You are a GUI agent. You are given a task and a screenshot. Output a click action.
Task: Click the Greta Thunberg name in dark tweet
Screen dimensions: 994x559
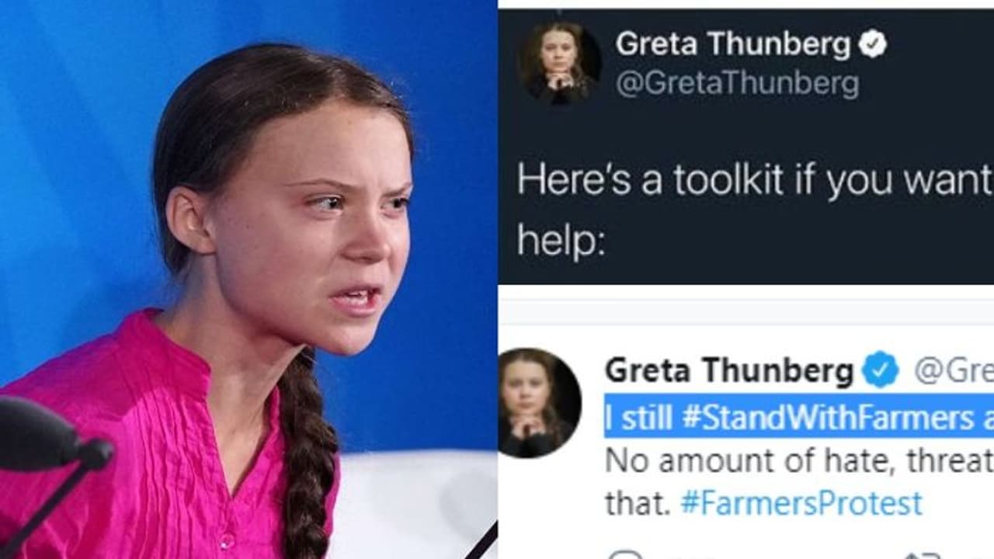pos(733,46)
